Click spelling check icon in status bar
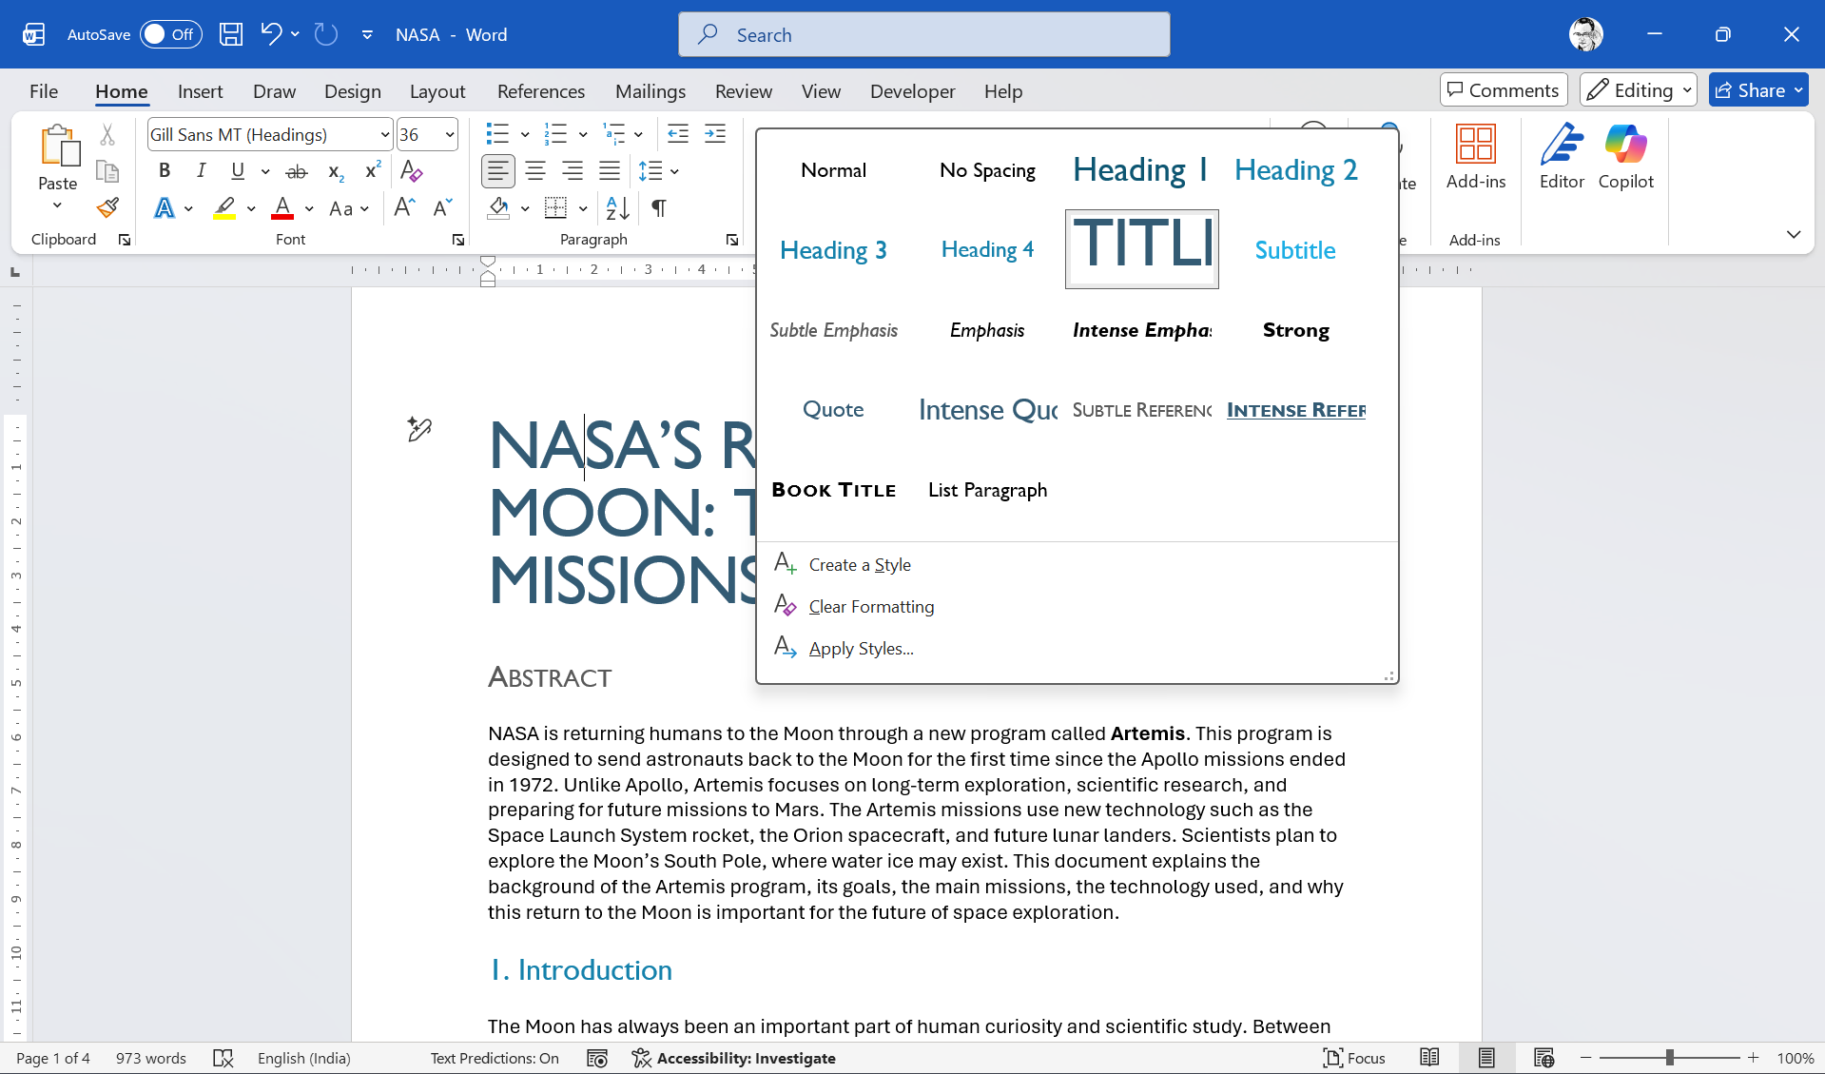 coord(223,1058)
